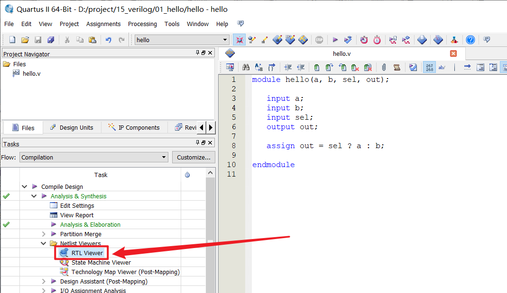Click the New file icon
Viewport: 507px width, 293px height.
12,40
